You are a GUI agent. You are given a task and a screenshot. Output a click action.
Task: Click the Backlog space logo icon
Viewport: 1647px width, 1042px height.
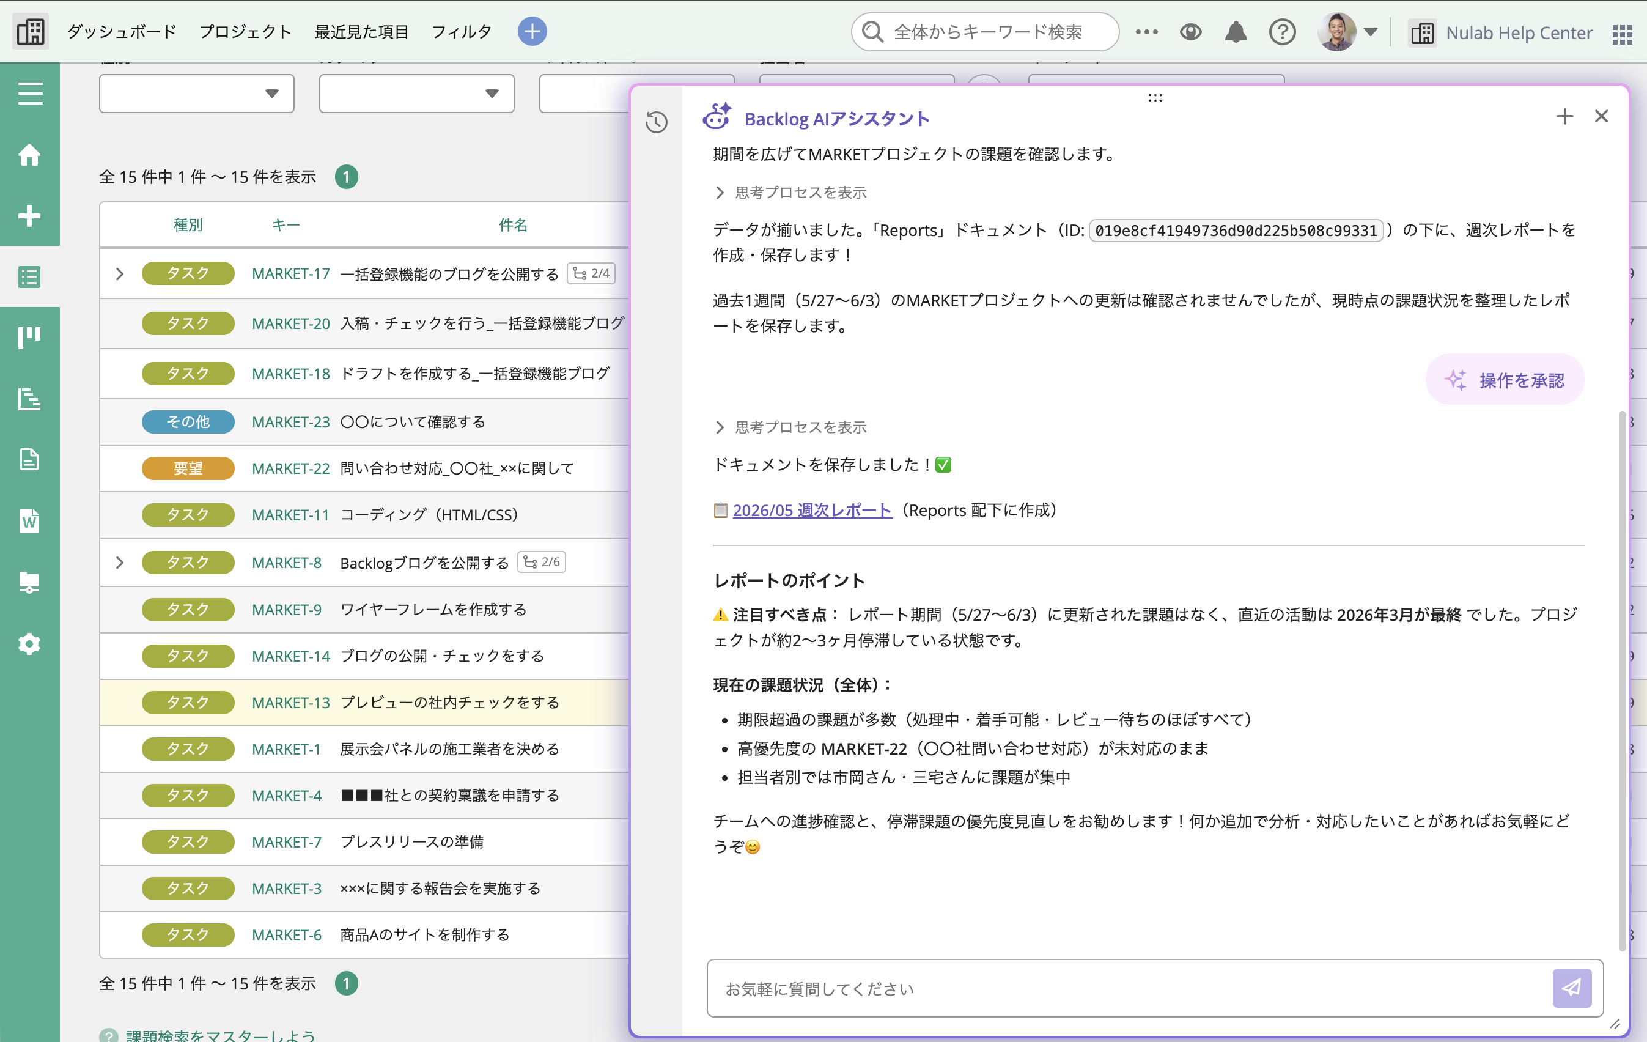pos(30,31)
